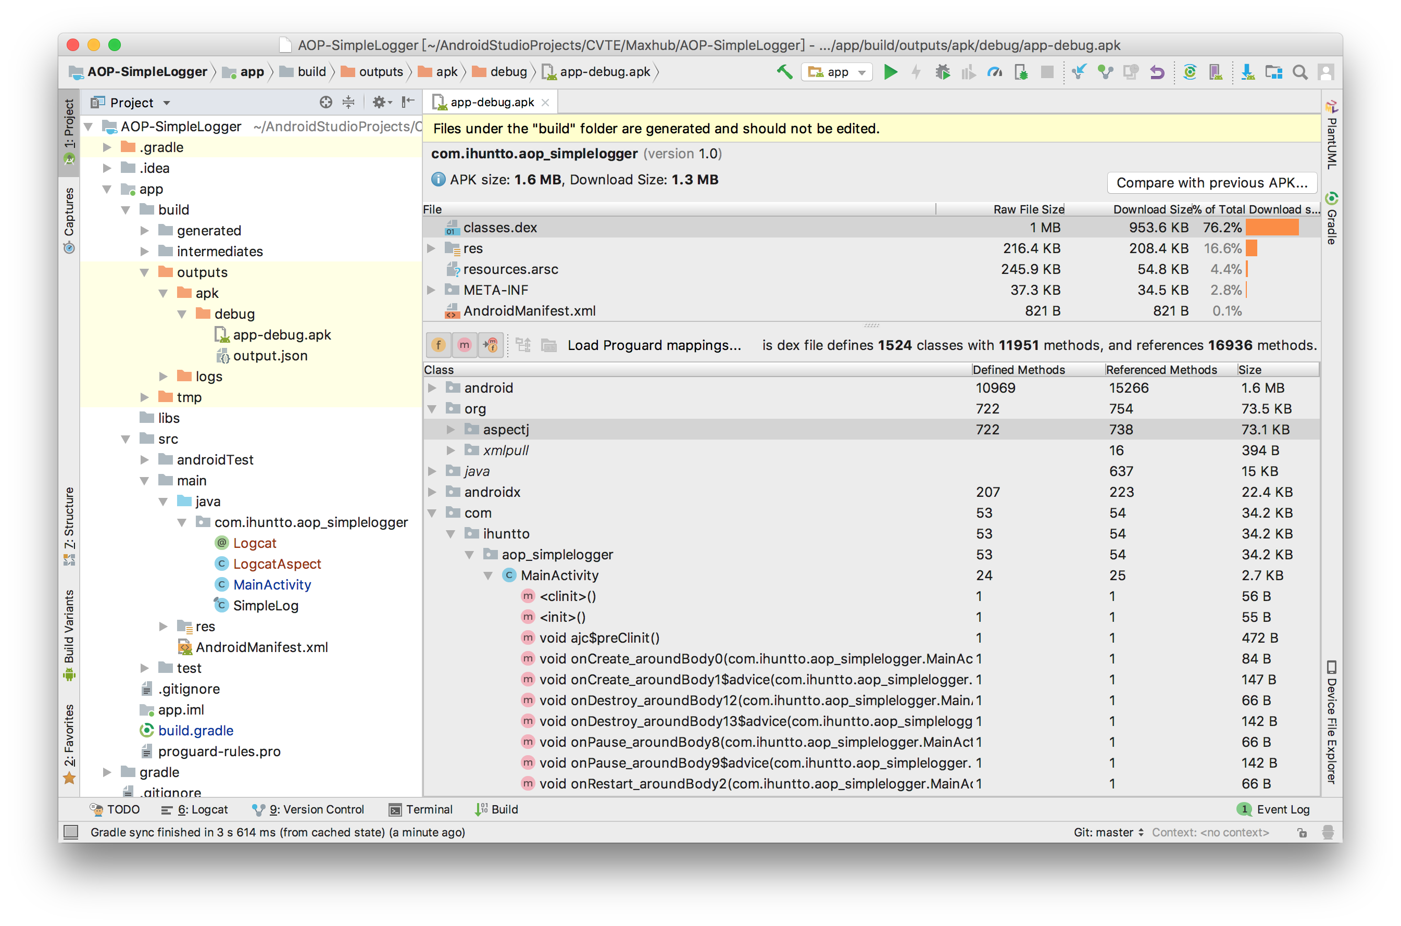This screenshot has height=926, width=1401.
Task: Toggle the Gradle side panel
Action: pyautogui.click(x=1331, y=219)
